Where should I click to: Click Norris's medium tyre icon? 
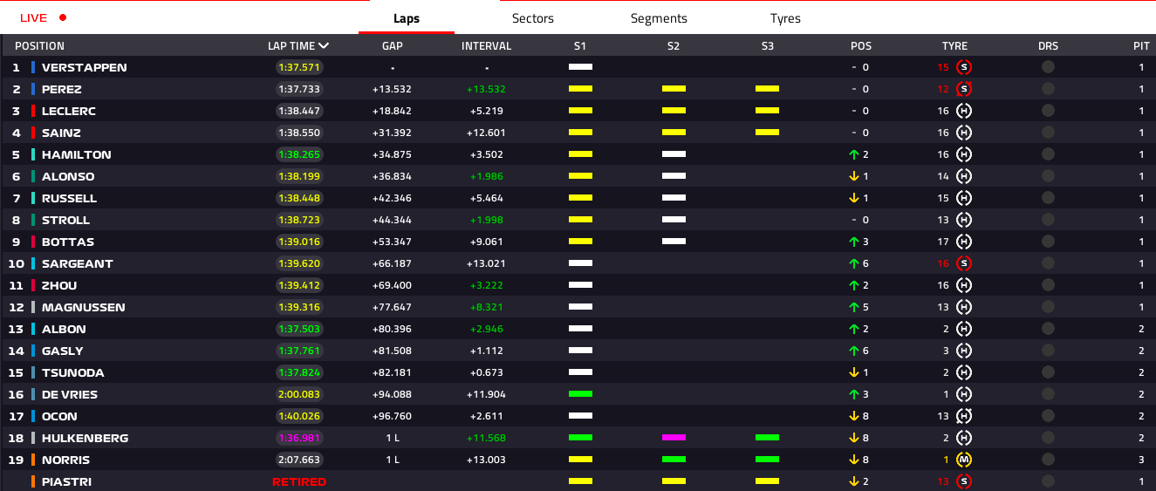click(964, 460)
